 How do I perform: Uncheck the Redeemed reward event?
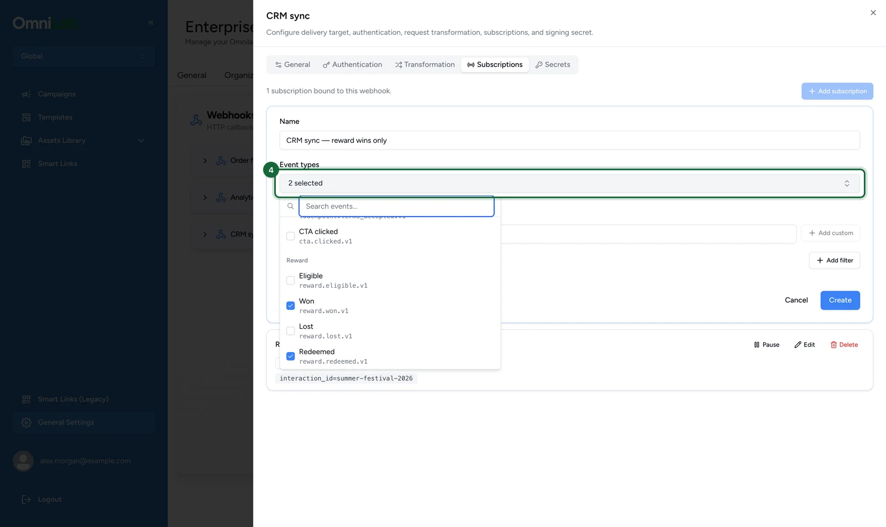(x=290, y=356)
